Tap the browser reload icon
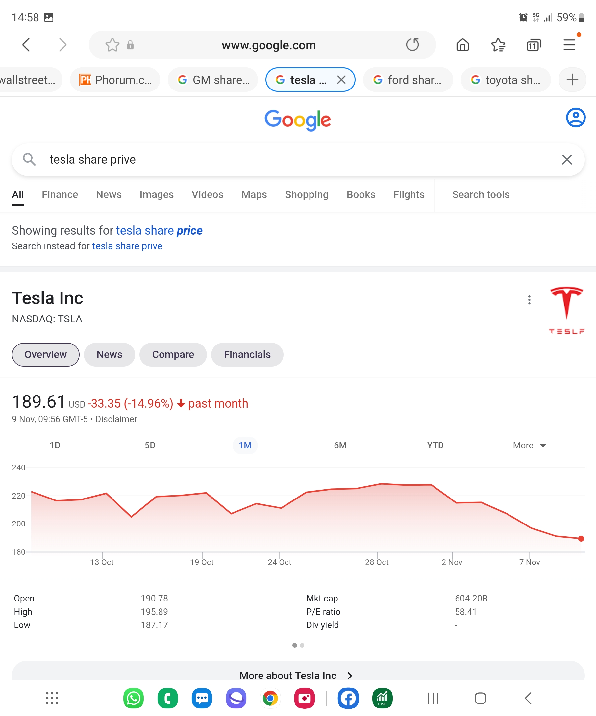This screenshot has height=716, width=596. [x=412, y=45]
